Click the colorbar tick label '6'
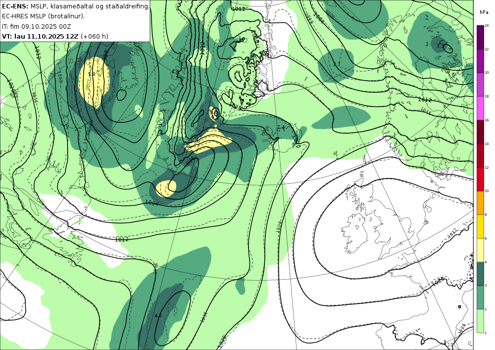The image size is (495, 350). 486,238
